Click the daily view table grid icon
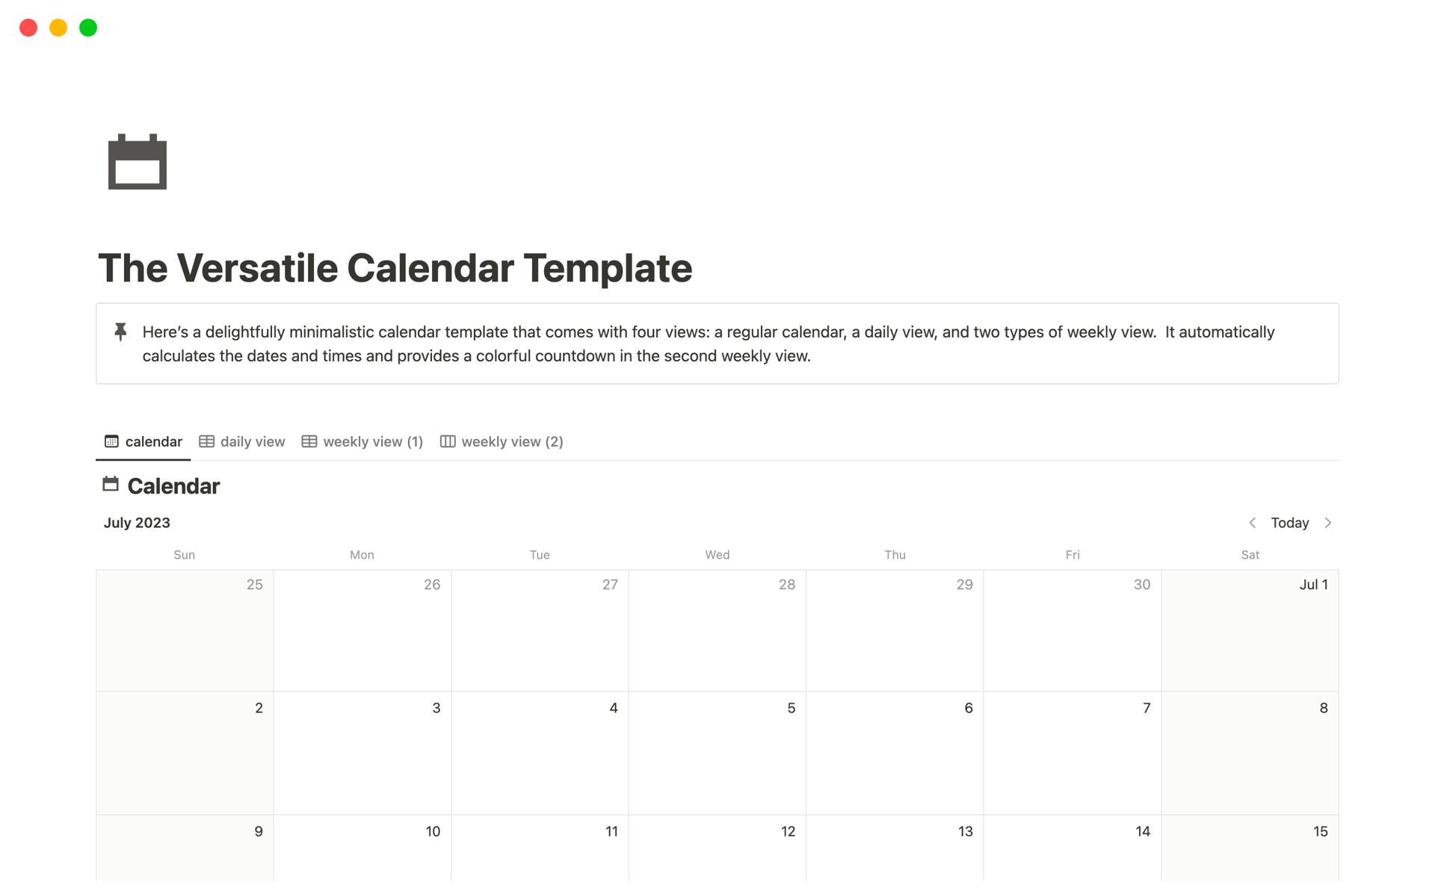The height and width of the screenshot is (896, 1435). tap(206, 442)
